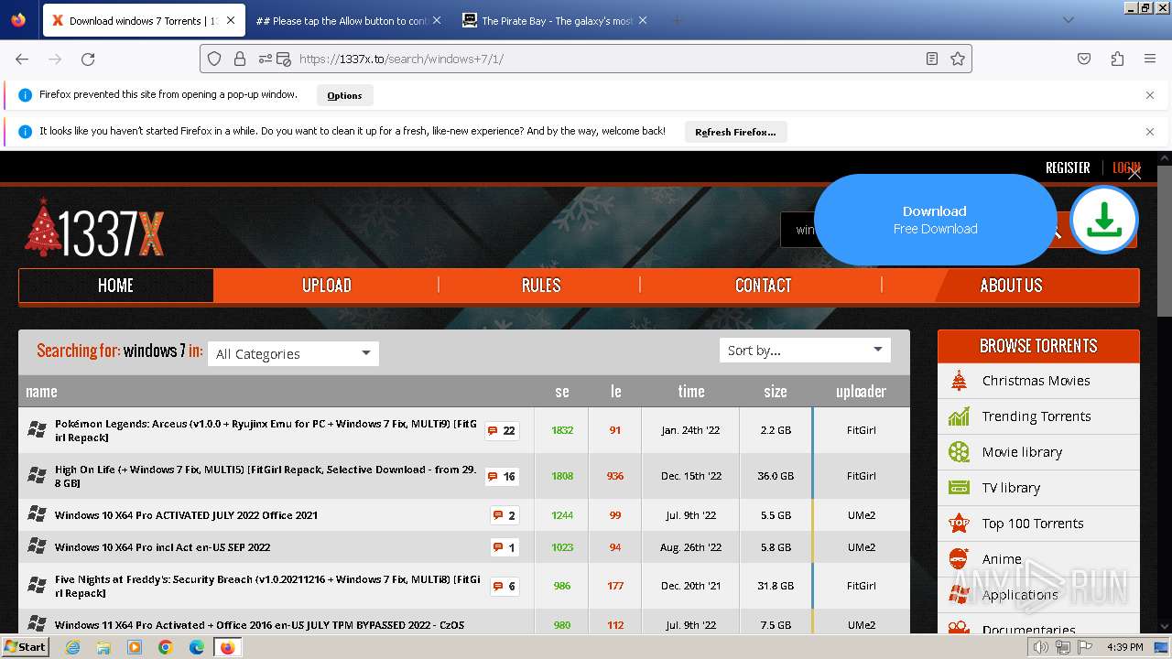Viewport: 1172px width, 659px height.
Task: Click the Applications category link
Action: coord(1019,595)
